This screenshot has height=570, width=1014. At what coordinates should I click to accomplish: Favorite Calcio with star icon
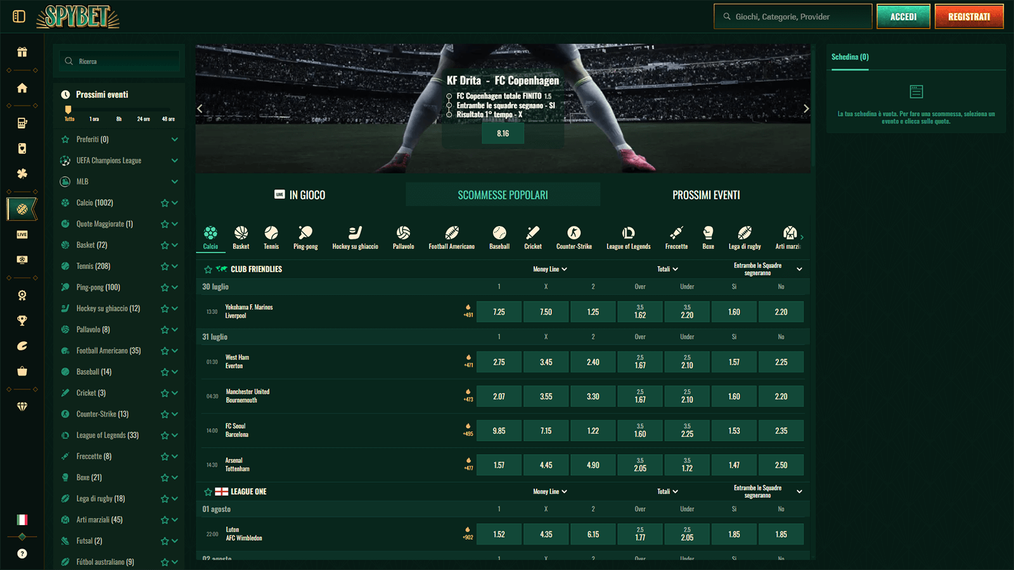tap(165, 203)
